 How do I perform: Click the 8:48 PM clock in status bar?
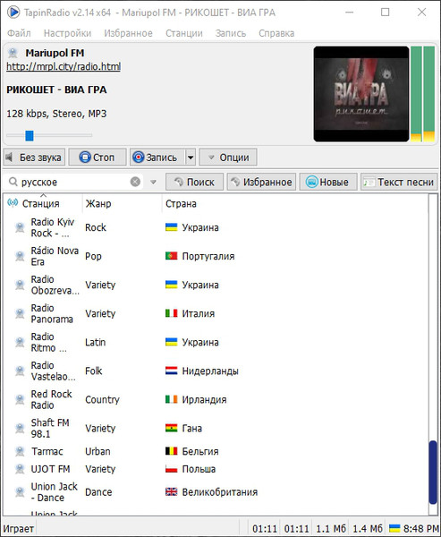pos(420,528)
